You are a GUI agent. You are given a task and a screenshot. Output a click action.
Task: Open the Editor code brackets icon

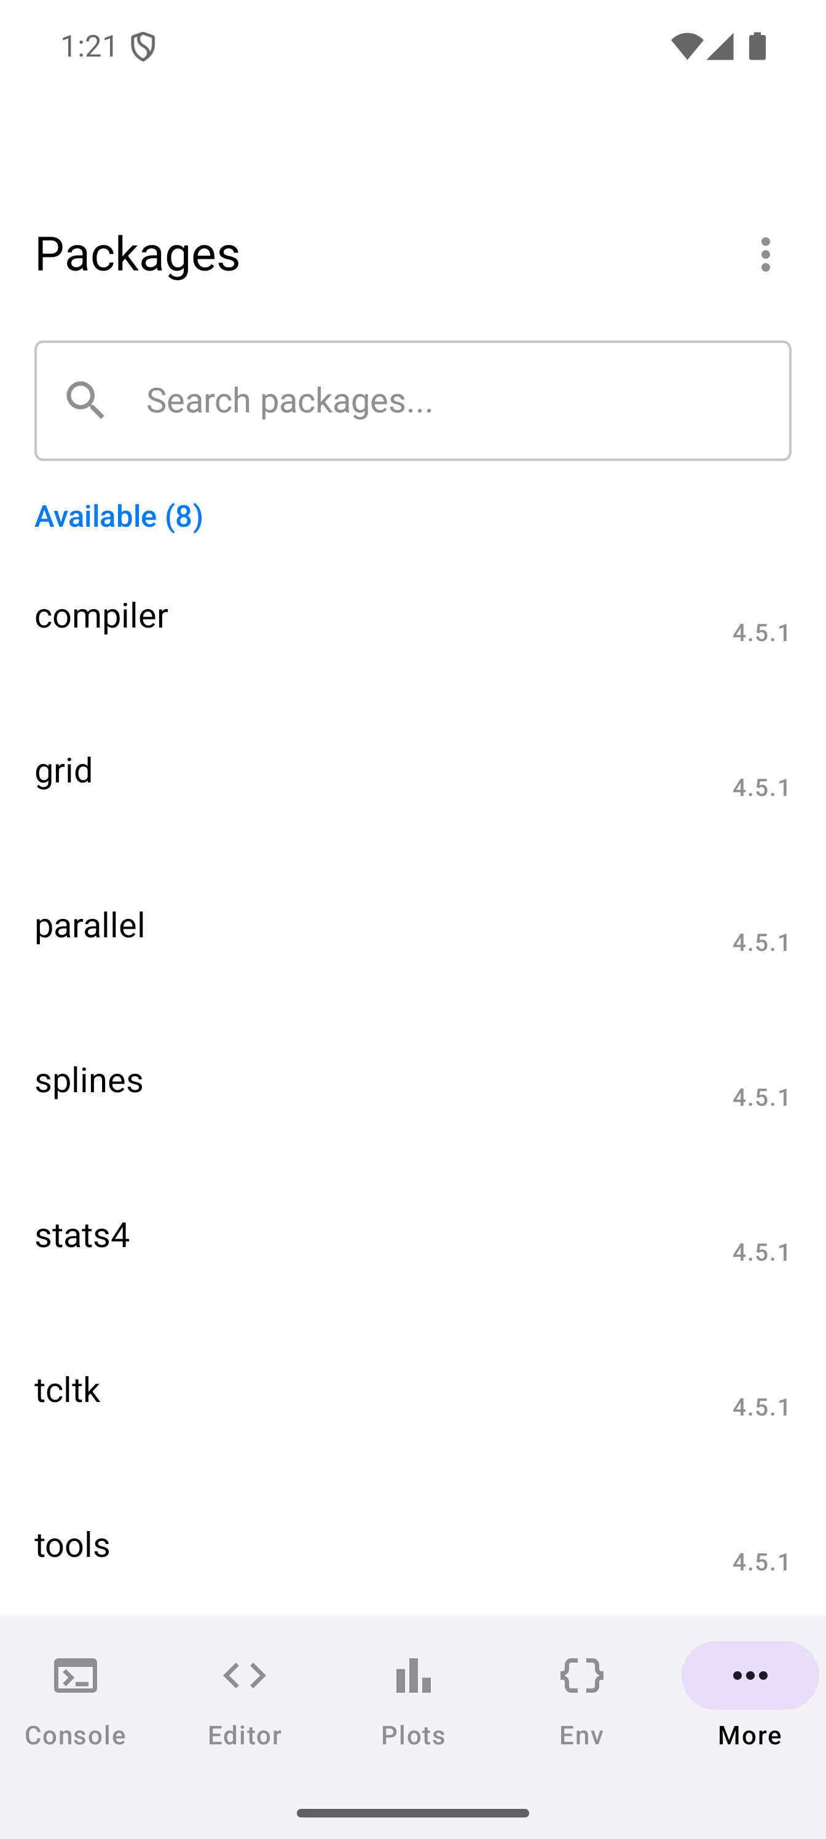click(244, 1675)
